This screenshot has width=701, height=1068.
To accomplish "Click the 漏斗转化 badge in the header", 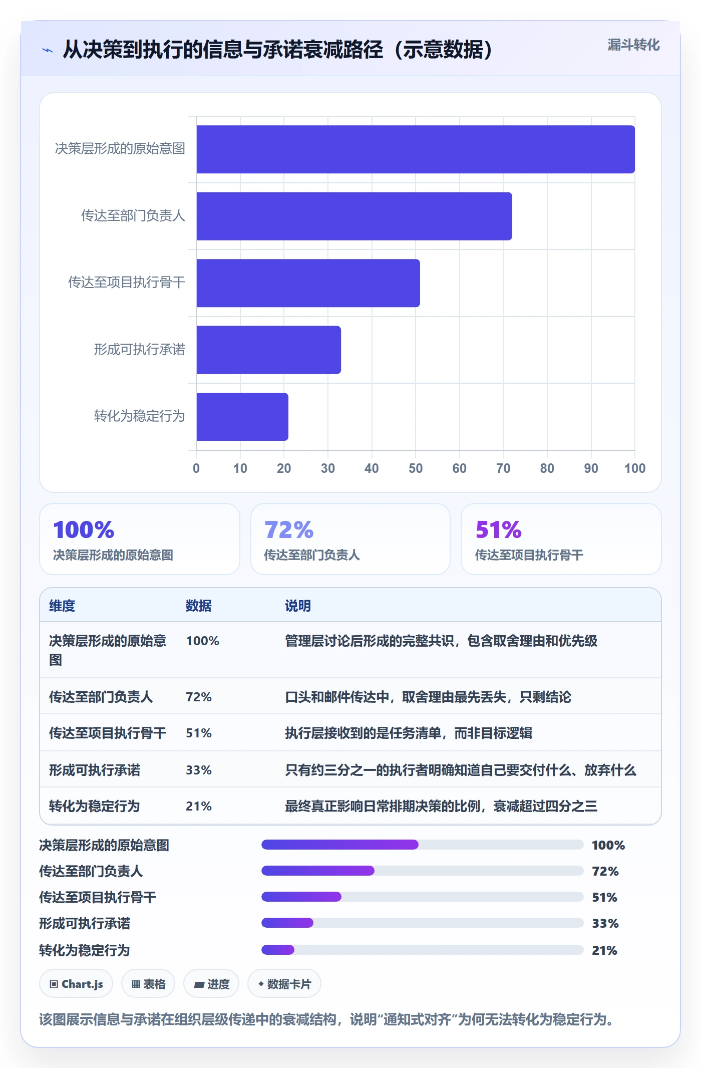I will pyautogui.click(x=633, y=45).
